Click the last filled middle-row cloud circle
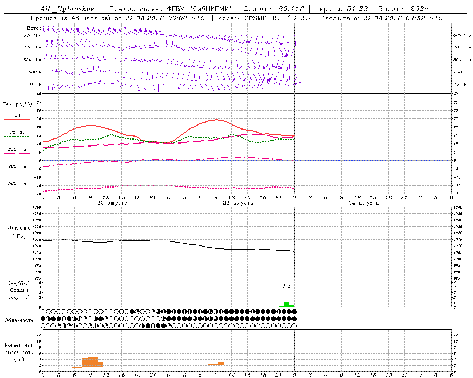 pos(294,319)
